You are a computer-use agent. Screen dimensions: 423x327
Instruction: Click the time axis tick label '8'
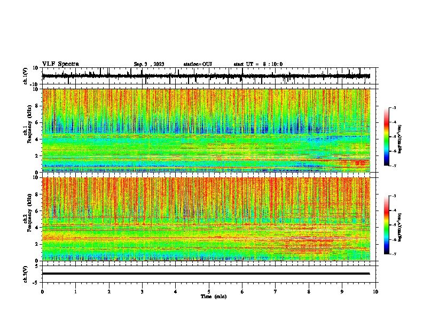point(309,292)
